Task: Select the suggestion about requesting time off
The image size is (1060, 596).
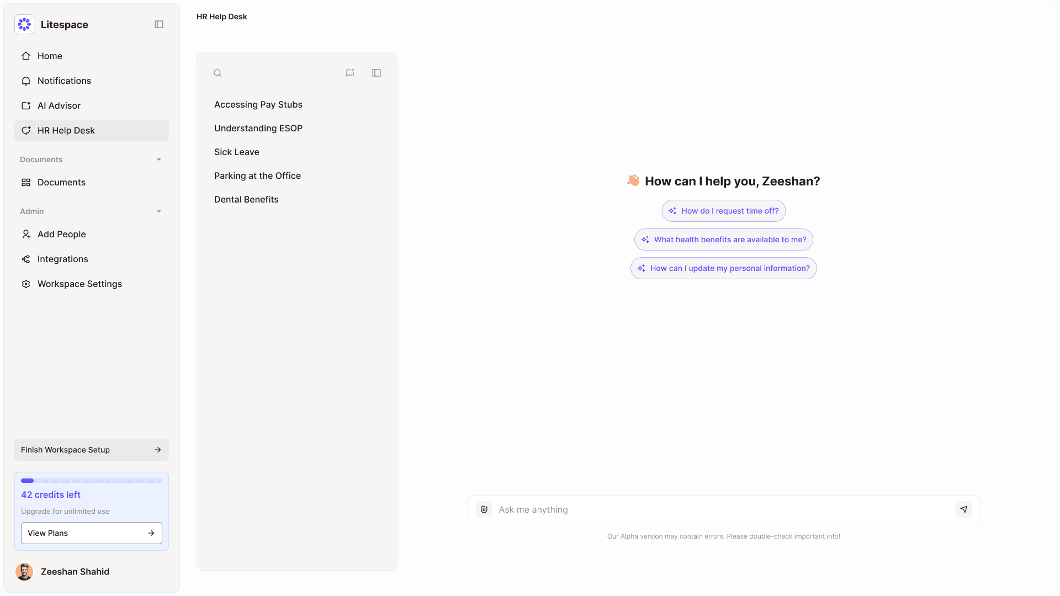Action: coord(723,211)
